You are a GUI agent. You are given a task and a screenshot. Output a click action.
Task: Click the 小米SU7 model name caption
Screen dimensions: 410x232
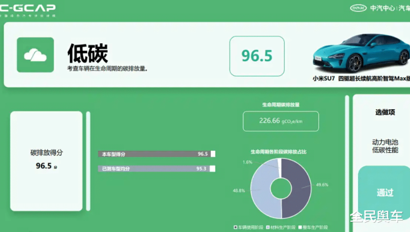point(362,78)
